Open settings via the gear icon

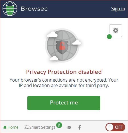click(115, 31)
